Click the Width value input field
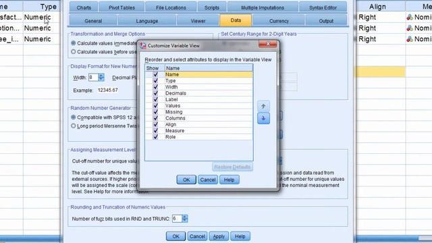The image size is (432, 243). point(93,78)
